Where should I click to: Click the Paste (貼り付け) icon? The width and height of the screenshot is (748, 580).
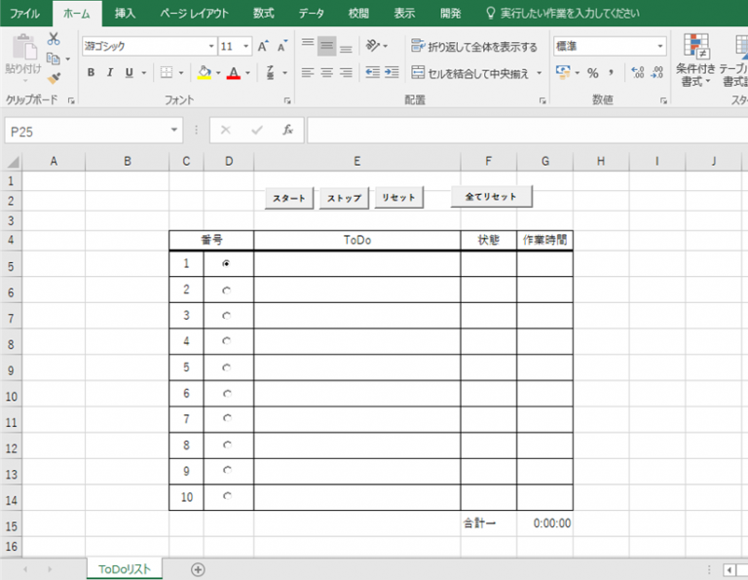click(x=23, y=54)
